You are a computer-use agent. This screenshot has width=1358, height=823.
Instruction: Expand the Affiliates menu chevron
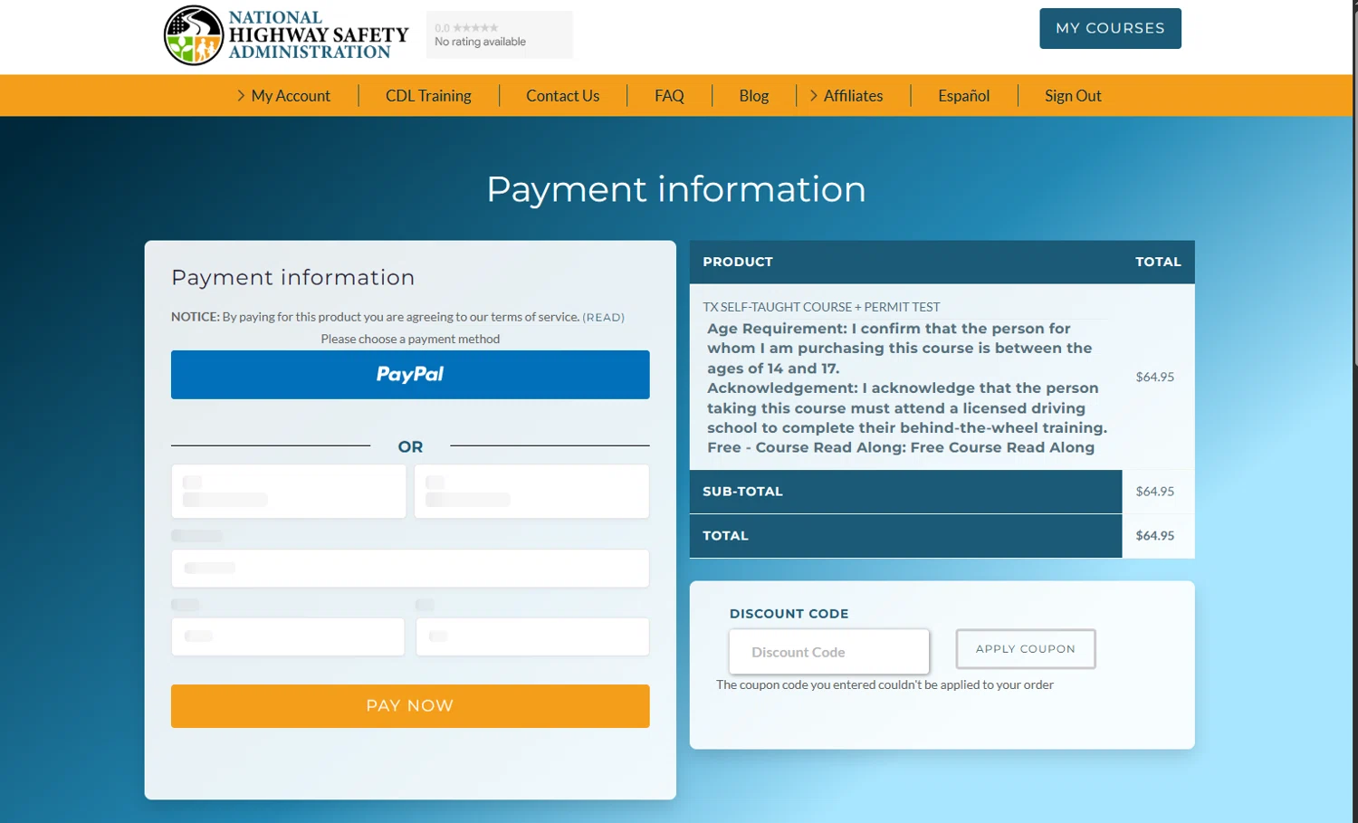coord(813,95)
